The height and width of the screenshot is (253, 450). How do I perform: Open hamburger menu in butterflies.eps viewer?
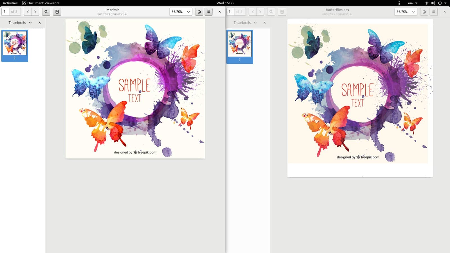433,12
